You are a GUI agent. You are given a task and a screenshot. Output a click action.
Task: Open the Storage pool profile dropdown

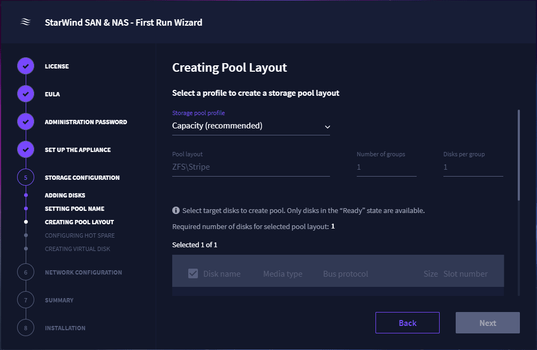[x=251, y=126]
